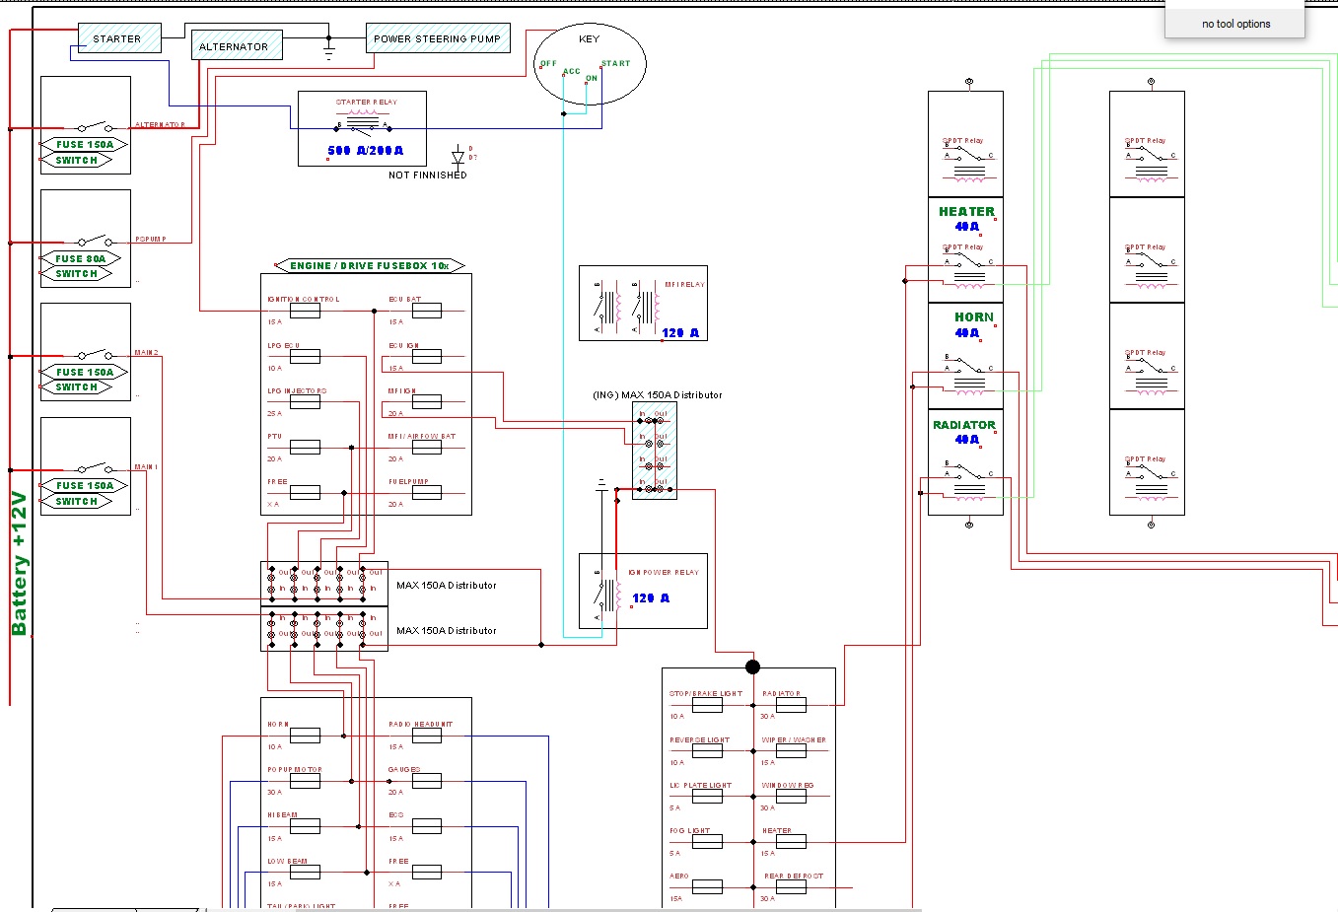
Task: Click the POWER STEERING PUMP block
Action: (x=437, y=39)
